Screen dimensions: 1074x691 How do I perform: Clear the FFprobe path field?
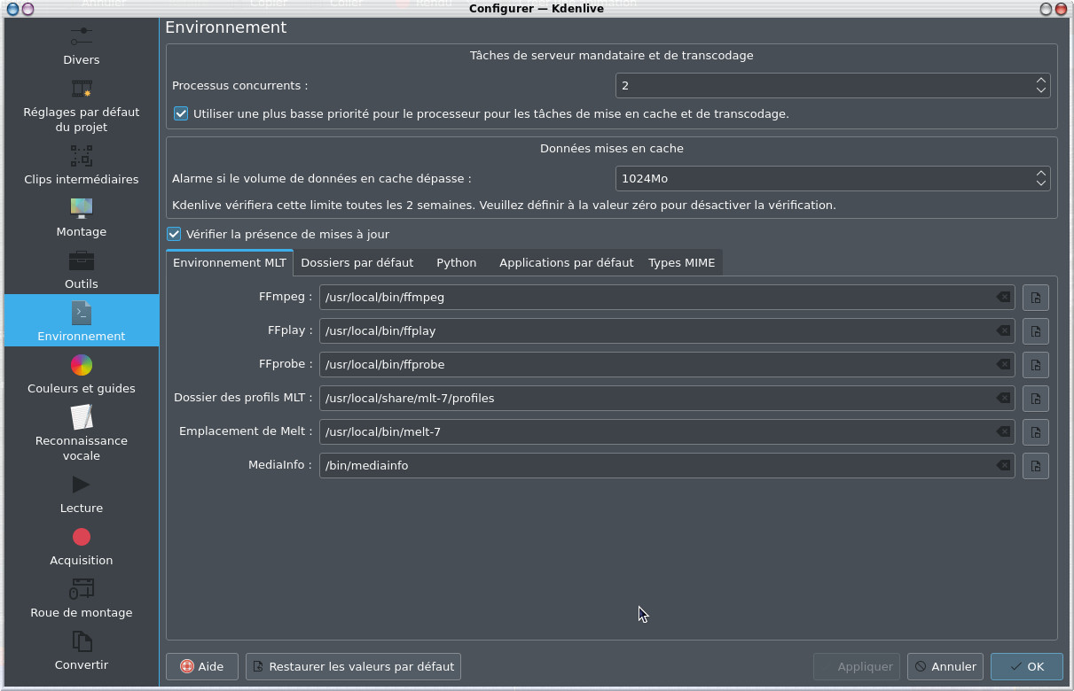(x=1003, y=365)
